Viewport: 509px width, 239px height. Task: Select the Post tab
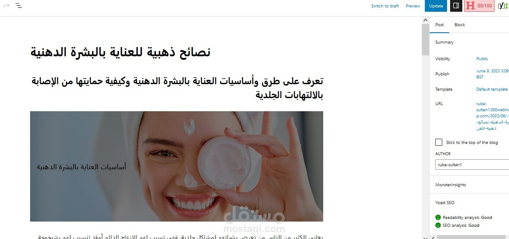click(x=439, y=25)
